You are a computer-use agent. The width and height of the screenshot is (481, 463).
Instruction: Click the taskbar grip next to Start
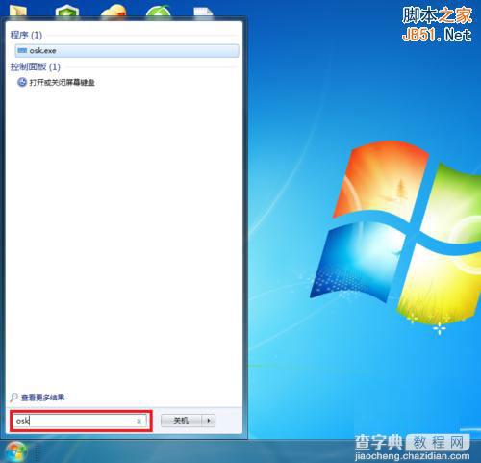click(38, 452)
